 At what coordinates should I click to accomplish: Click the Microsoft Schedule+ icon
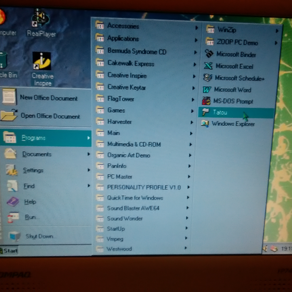(x=208, y=77)
